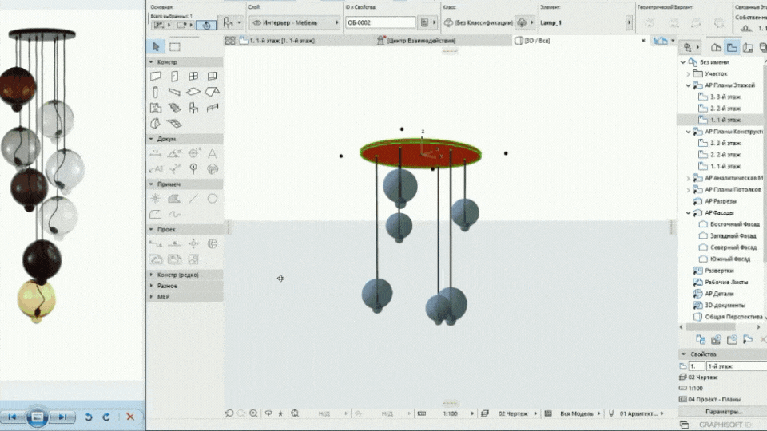
Task: Expand the Участок folder in navigator
Action: [x=688, y=73]
